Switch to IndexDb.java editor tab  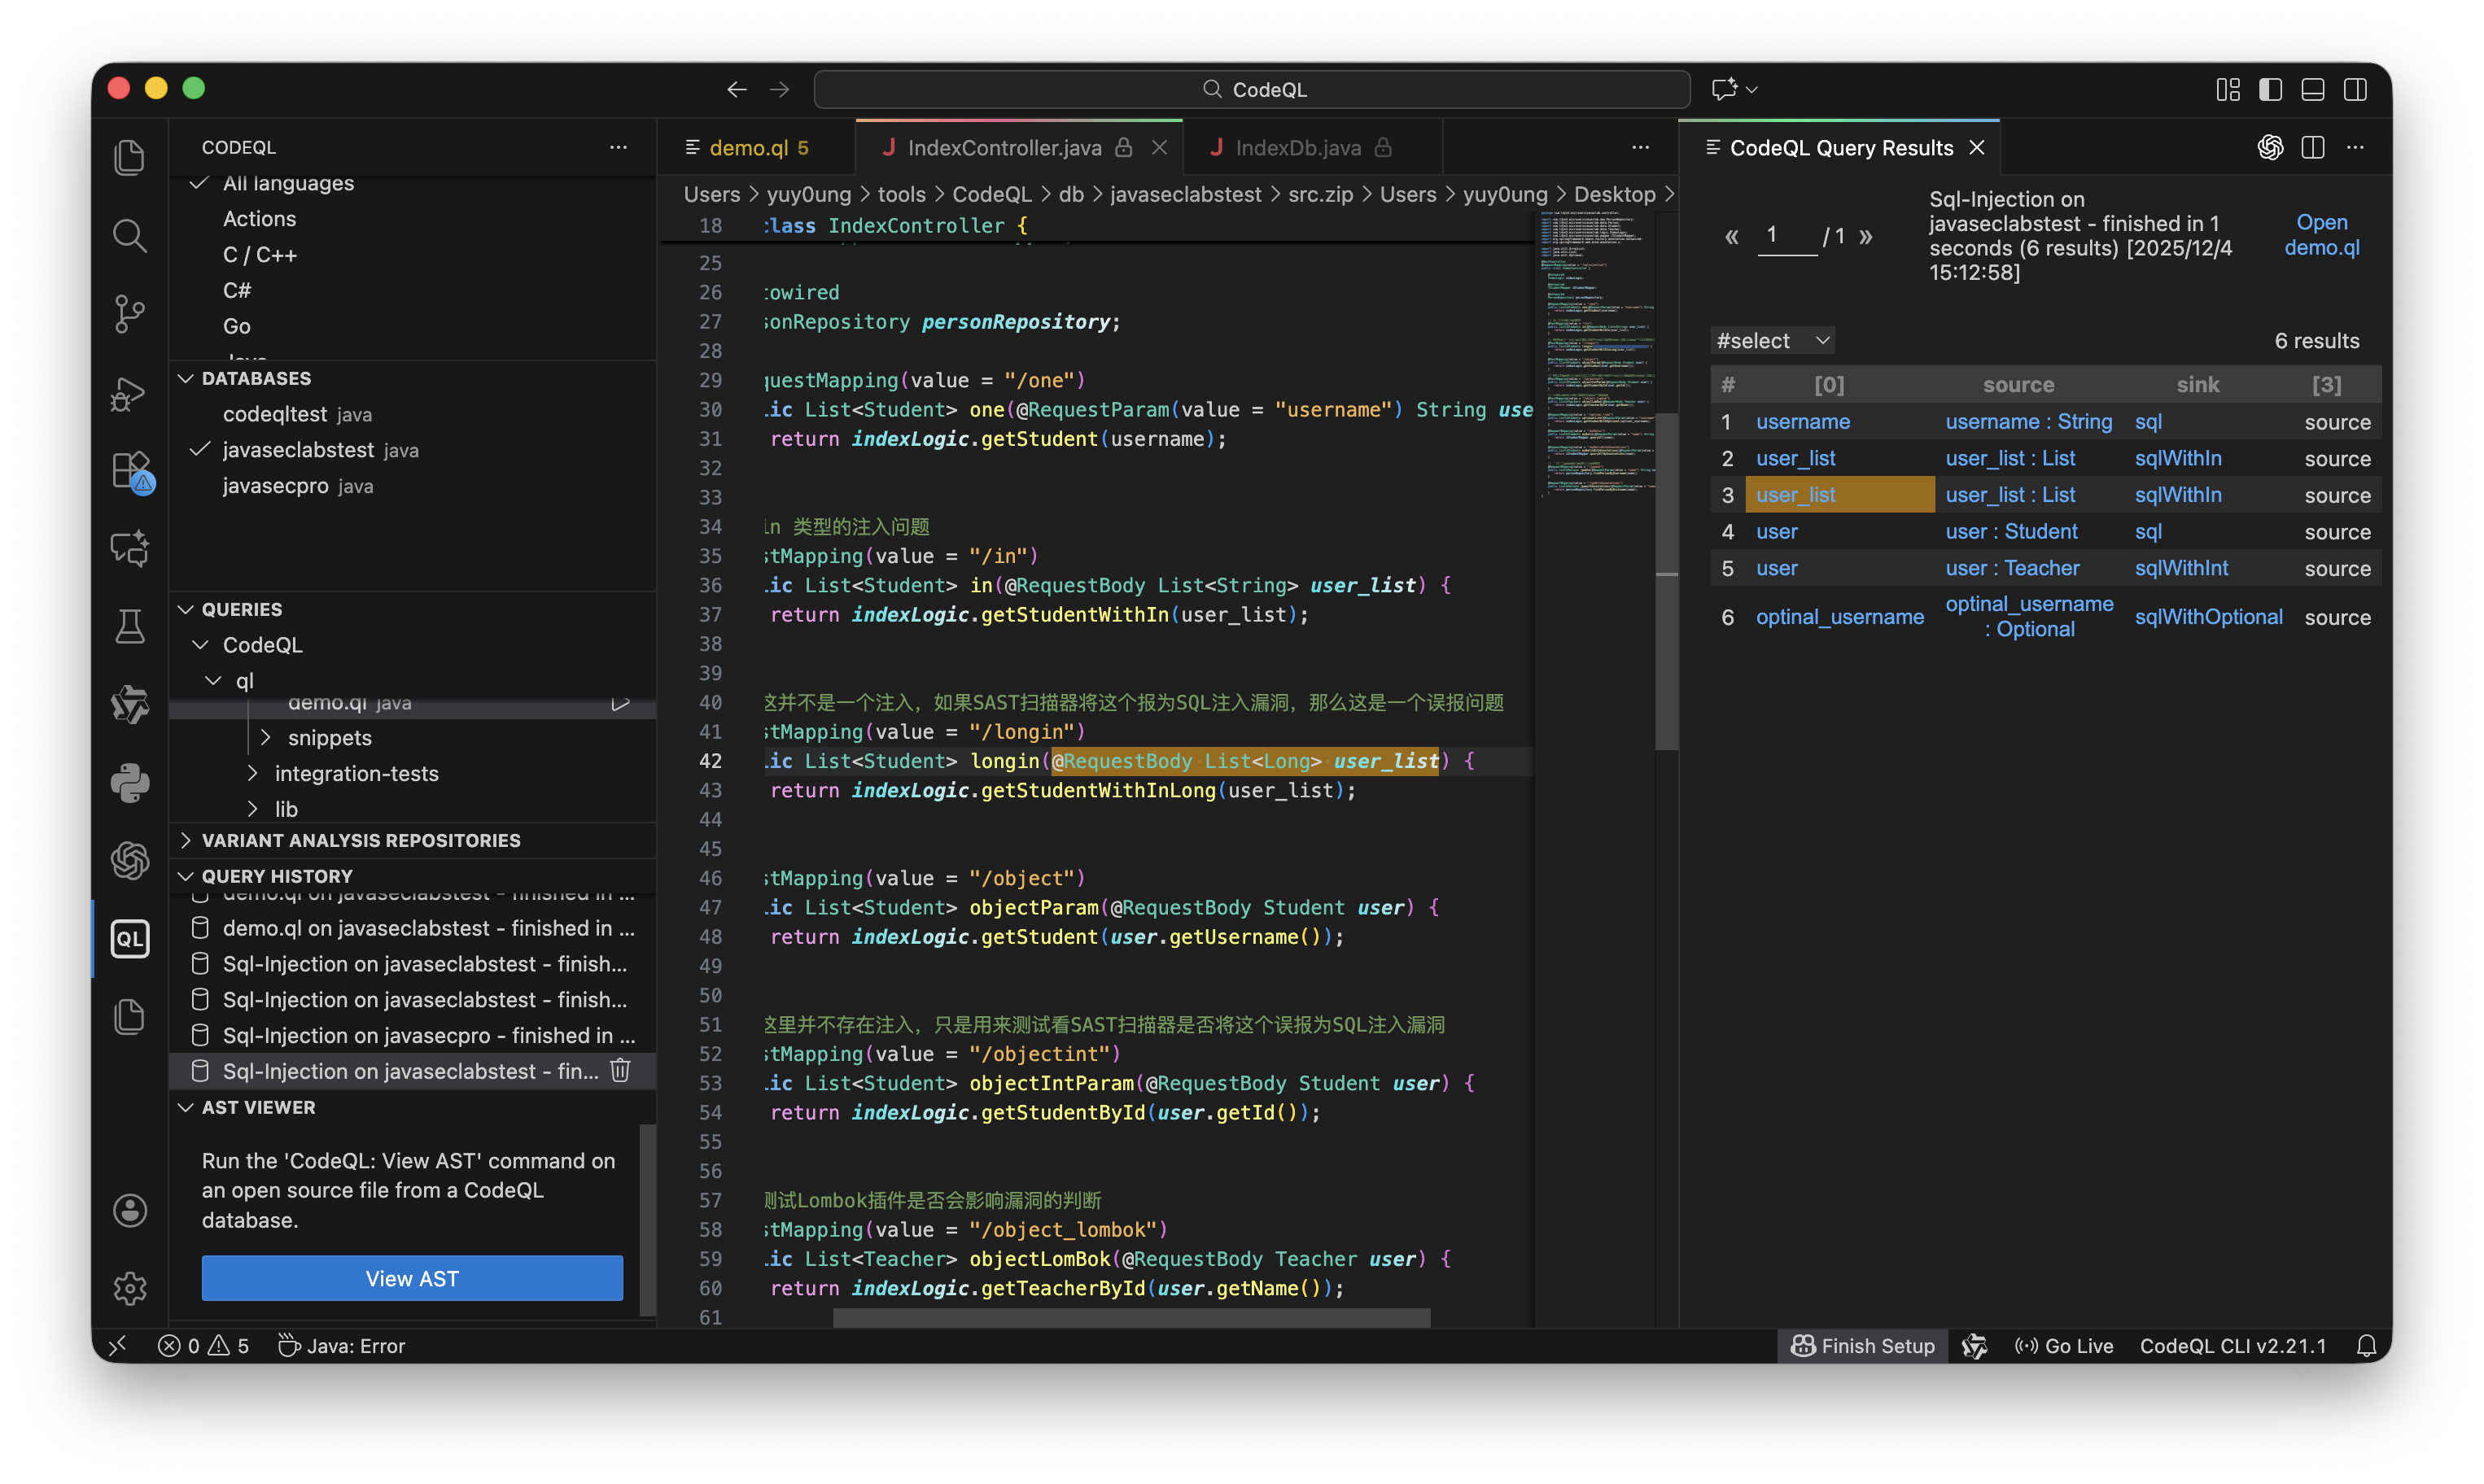point(1297,148)
